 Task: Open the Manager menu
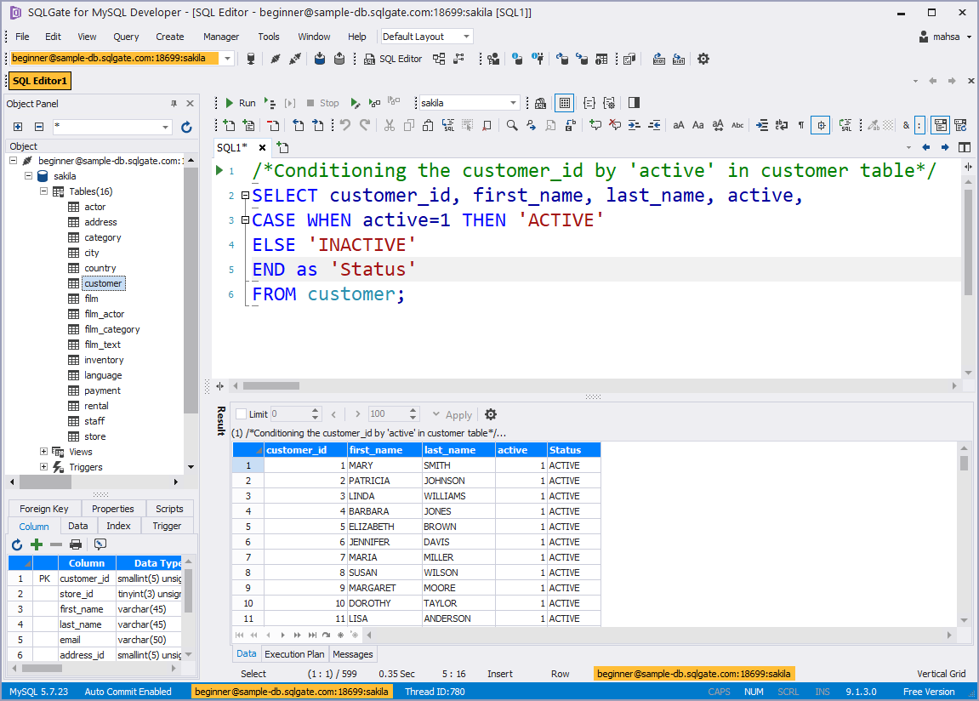(221, 37)
